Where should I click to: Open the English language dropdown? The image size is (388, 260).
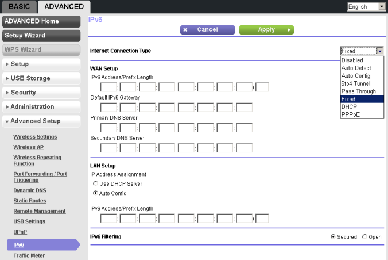click(366, 7)
